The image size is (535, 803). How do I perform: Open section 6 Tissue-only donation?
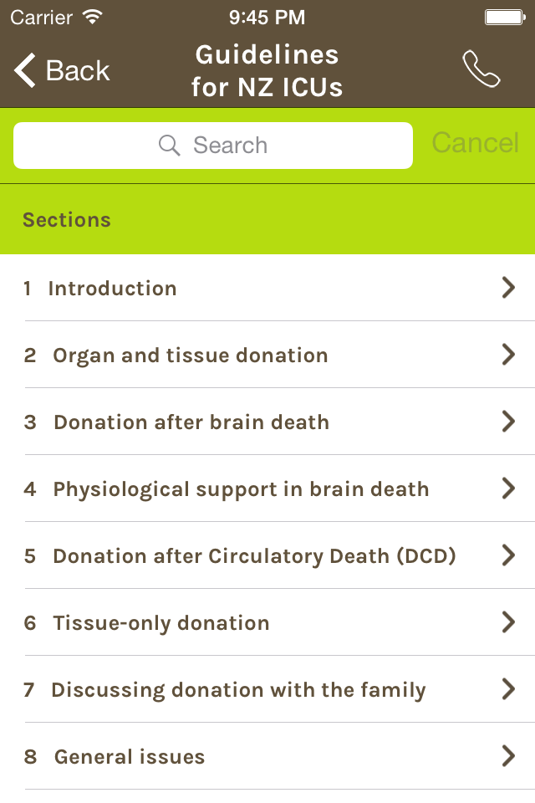point(160,623)
